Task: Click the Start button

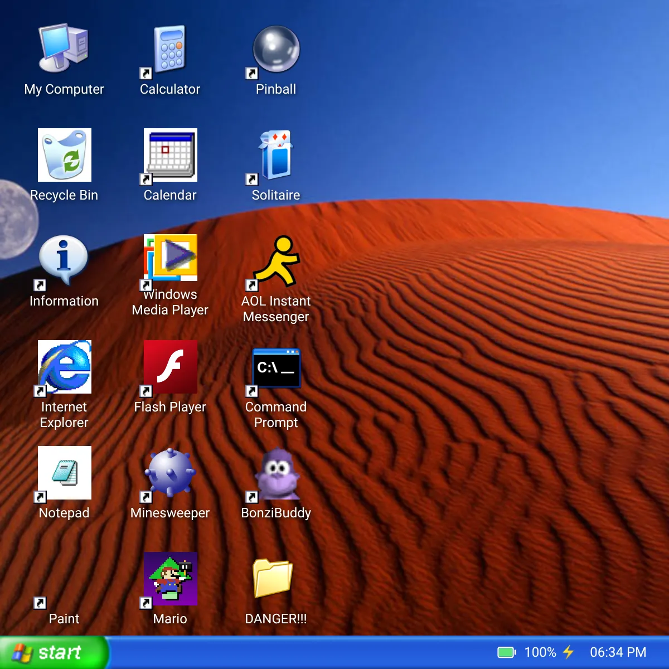Action: 54,652
